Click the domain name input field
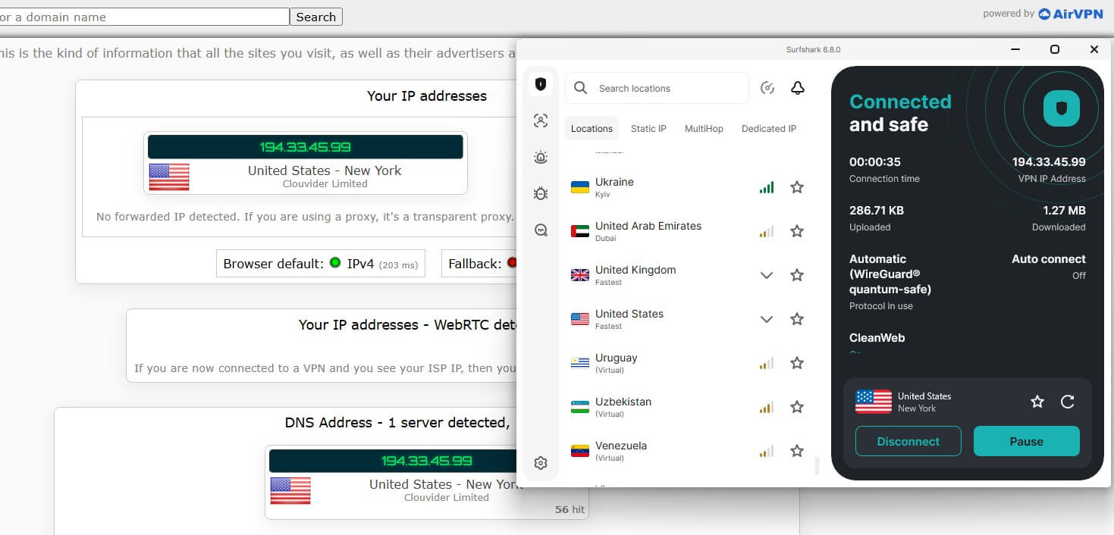Image resolution: width=1114 pixels, height=535 pixels. point(144,17)
